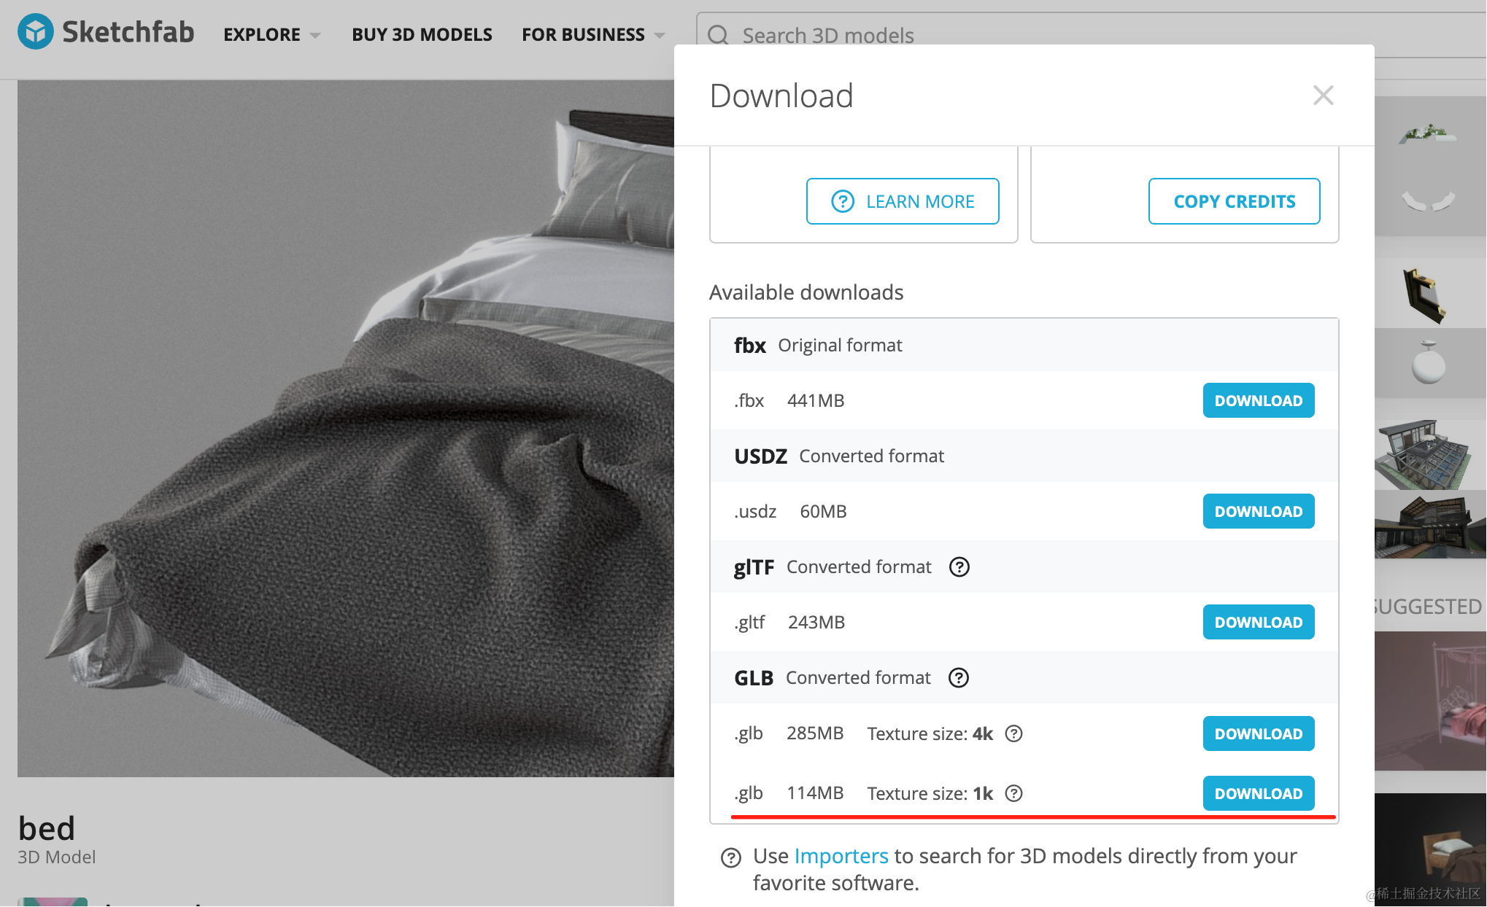The height and width of the screenshot is (907, 1487).
Task: Click the 'Texture size: 4k' label
Action: [x=930, y=733]
